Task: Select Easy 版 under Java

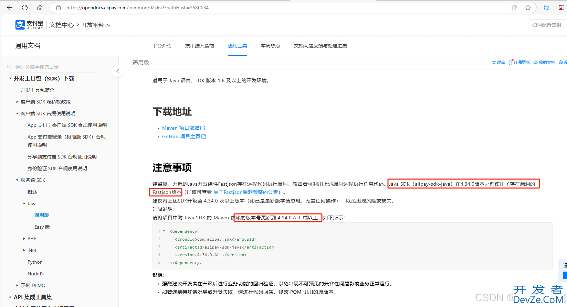Action: click(x=42, y=227)
